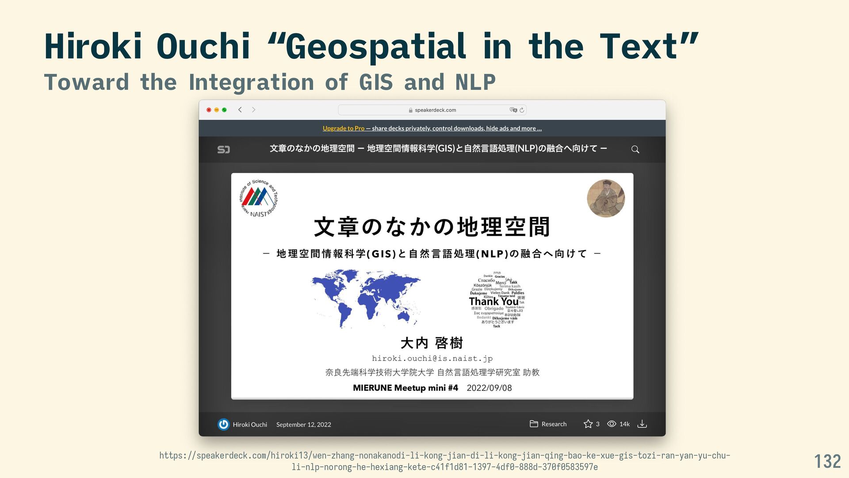Viewport: 849px width, 478px height.
Task: Open the search magnifier icon
Action: (x=635, y=150)
